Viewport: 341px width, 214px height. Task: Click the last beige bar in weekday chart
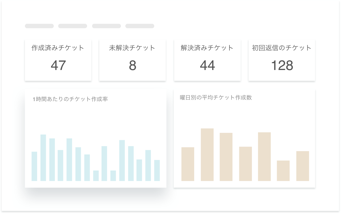coord(303,166)
